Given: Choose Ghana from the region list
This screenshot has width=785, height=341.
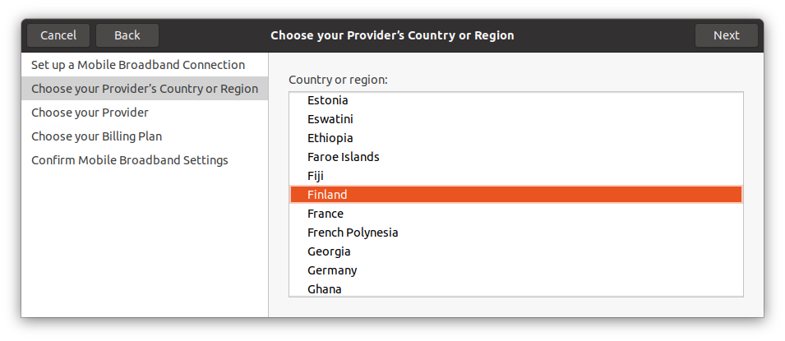Looking at the screenshot, I should 325,289.
